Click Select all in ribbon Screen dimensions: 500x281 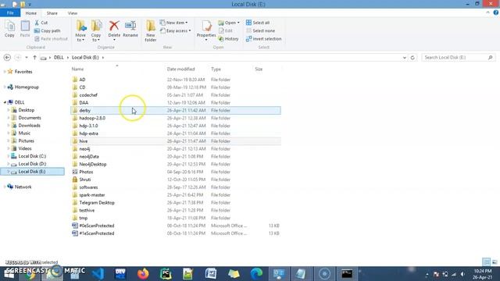coord(258,23)
